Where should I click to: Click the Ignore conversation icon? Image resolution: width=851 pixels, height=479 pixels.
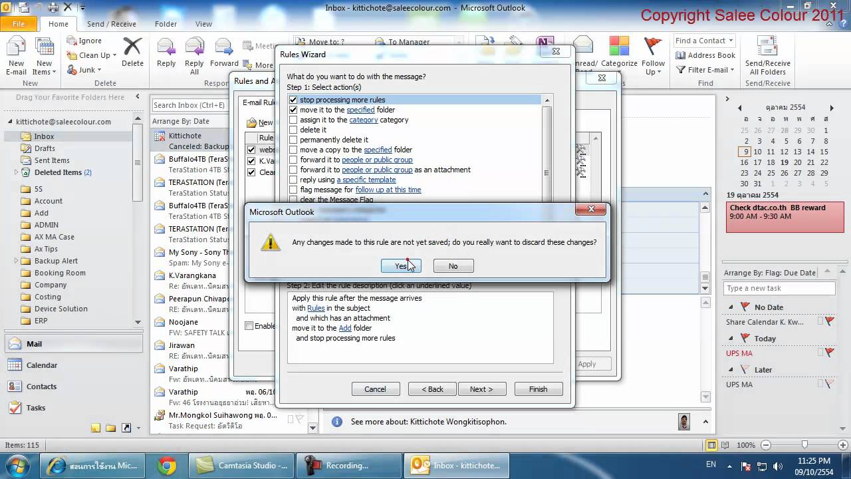tap(72, 41)
